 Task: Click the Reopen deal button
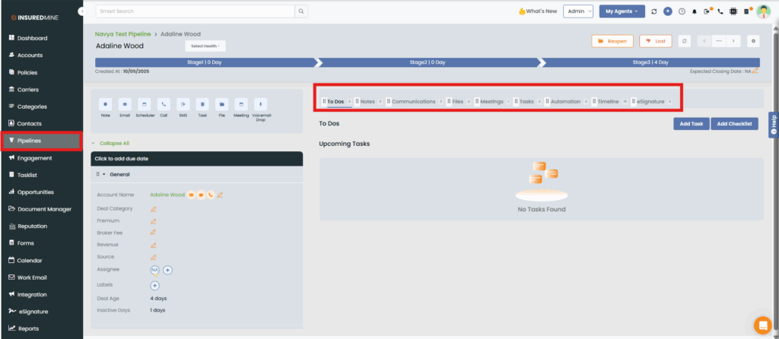pos(612,41)
